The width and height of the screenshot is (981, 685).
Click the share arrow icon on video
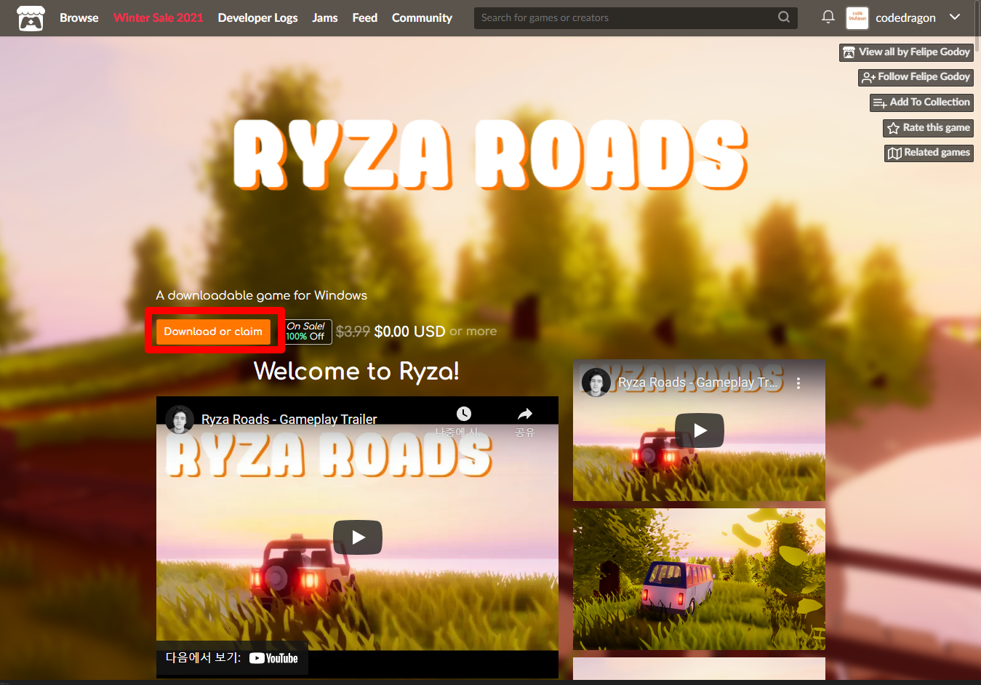524,414
